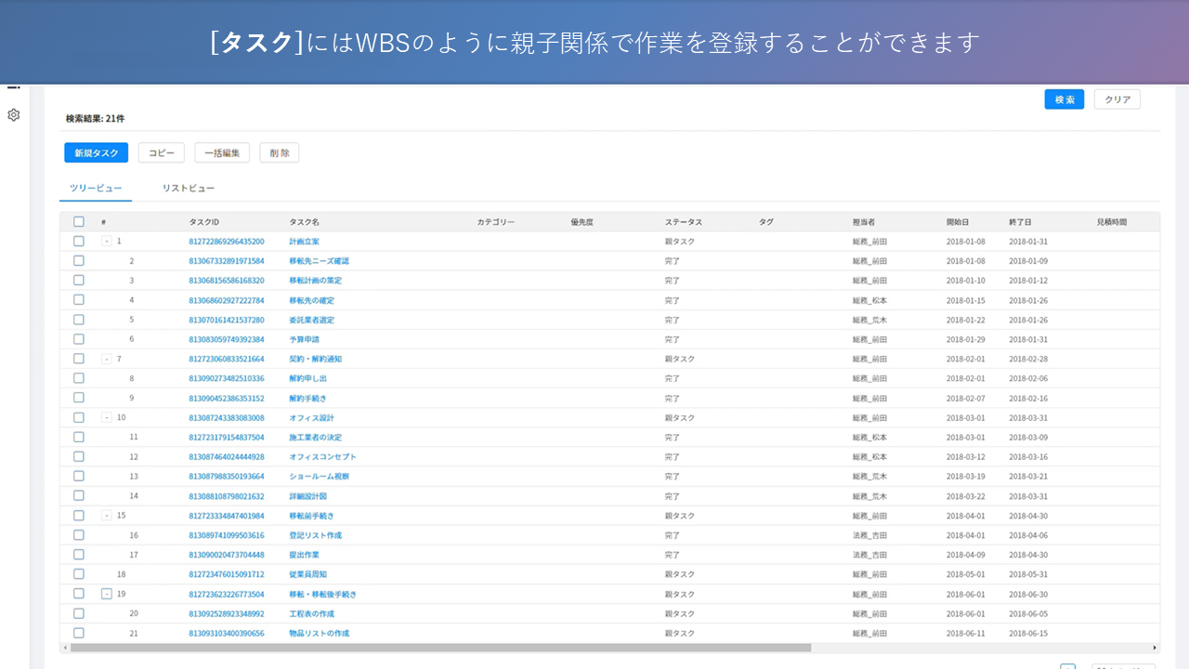Click the horizontal scrollbar thumb under table
This screenshot has width=1189, height=669.
click(x=437, y=648)
